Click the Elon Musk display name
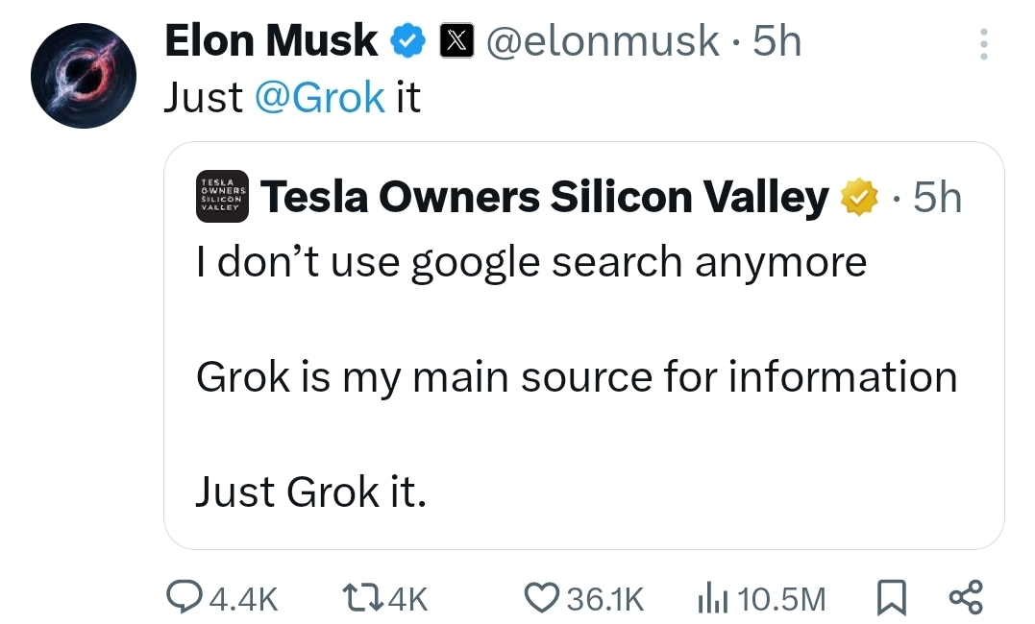The image size is (1035, 624). click(x=271, y=40)
